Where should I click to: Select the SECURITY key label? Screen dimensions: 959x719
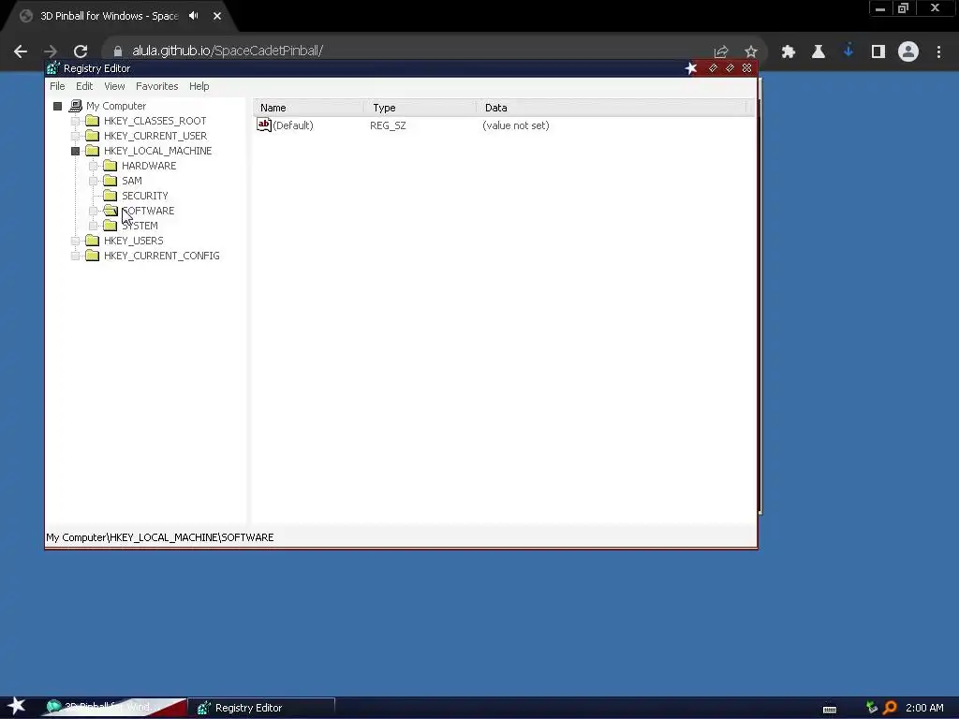coord(145,196)
